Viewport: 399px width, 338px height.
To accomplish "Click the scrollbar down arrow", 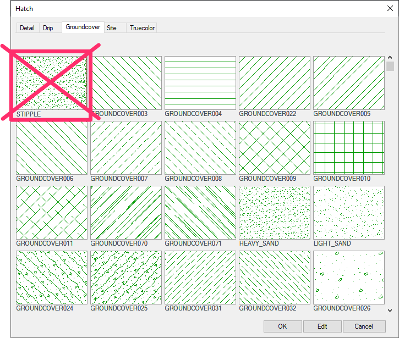I will (390, 311).
